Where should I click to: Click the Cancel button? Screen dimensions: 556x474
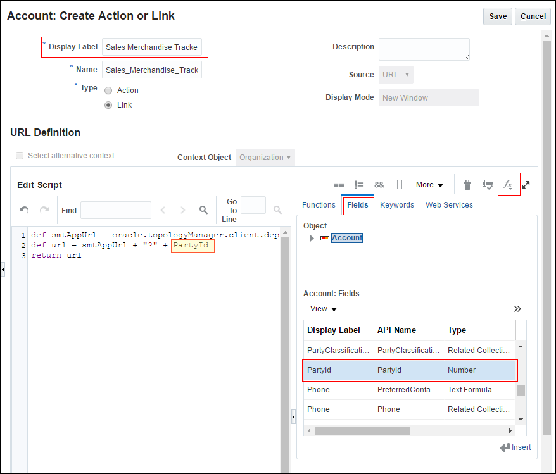[x=533, y=16]
